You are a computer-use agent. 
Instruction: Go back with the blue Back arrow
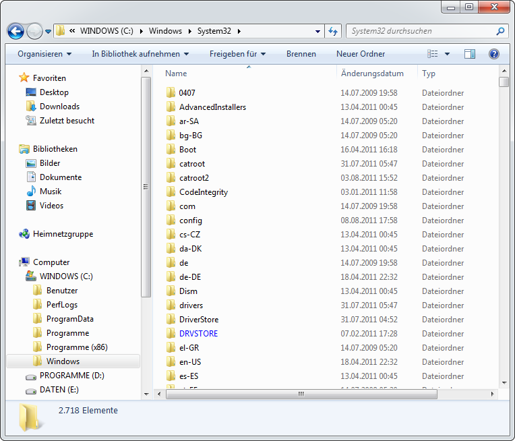[x=16, y=32]
